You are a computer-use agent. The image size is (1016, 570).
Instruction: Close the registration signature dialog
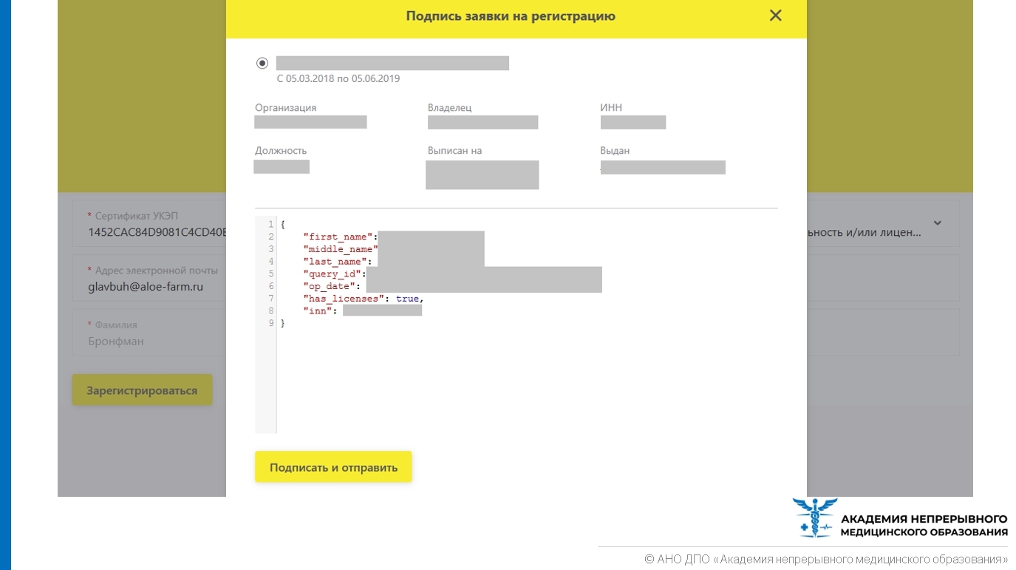pyautogui.click(x=775, y=16)
